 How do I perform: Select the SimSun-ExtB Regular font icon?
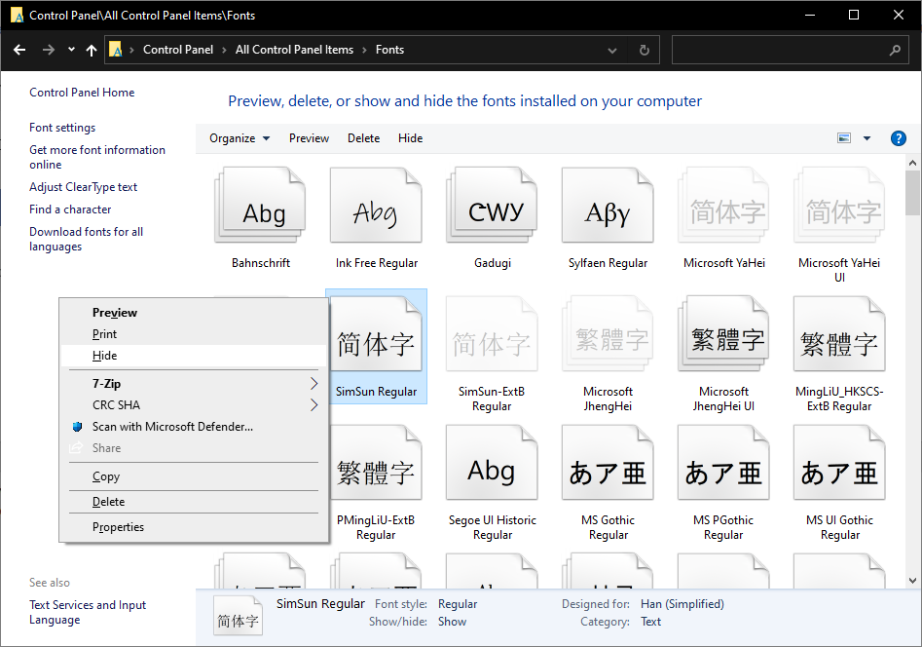pos(493,334)
